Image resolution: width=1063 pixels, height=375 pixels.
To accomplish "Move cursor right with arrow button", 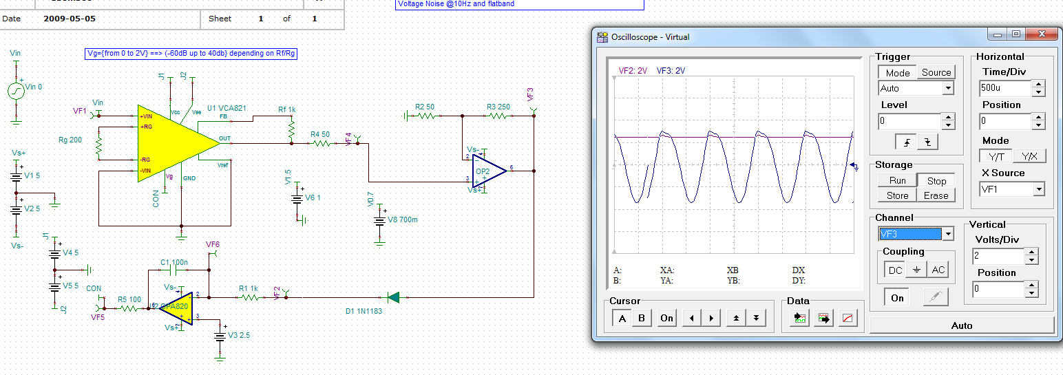I will (711, 318).
